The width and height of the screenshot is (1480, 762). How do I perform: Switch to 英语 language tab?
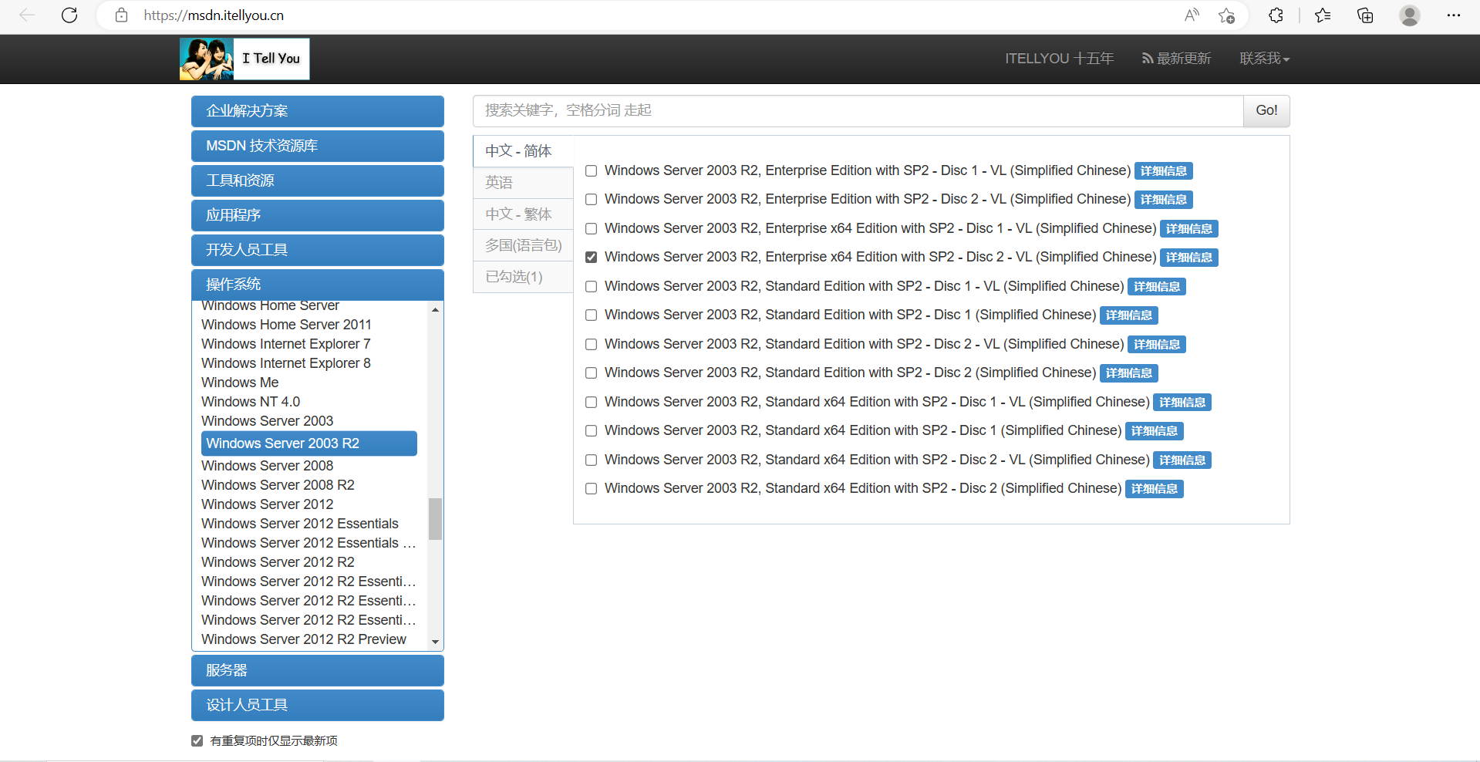click(x=523, y=183)
